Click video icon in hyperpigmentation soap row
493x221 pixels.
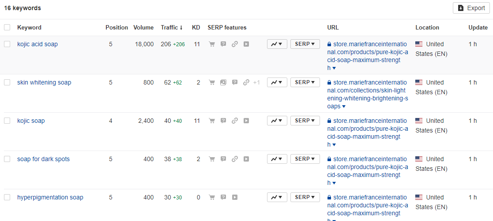point(234,197)
